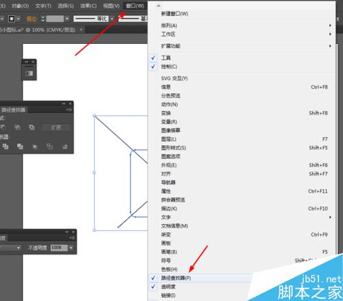The image size is (343, 301).
Task: Collapse the Transparency panel with double-arrow icon
Action: tap(67, 232)
